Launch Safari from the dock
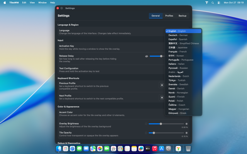 tap(72, 149)
